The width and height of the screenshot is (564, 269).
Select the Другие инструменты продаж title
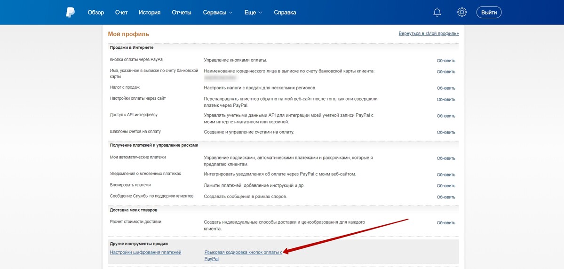139,244
